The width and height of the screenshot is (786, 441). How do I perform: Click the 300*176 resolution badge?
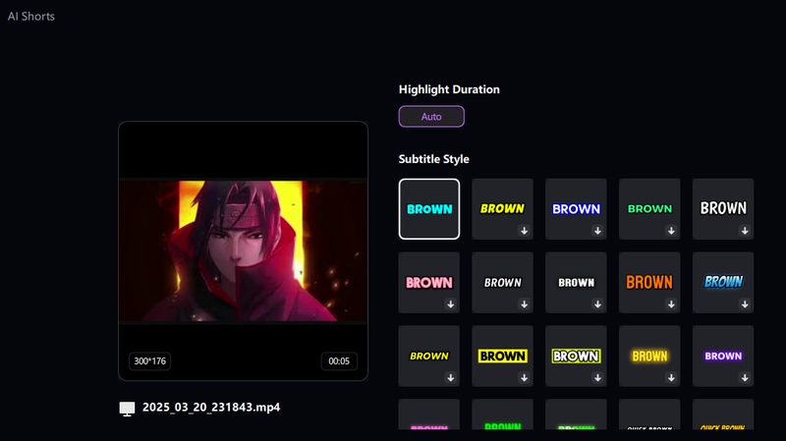(x=150, y=360)
